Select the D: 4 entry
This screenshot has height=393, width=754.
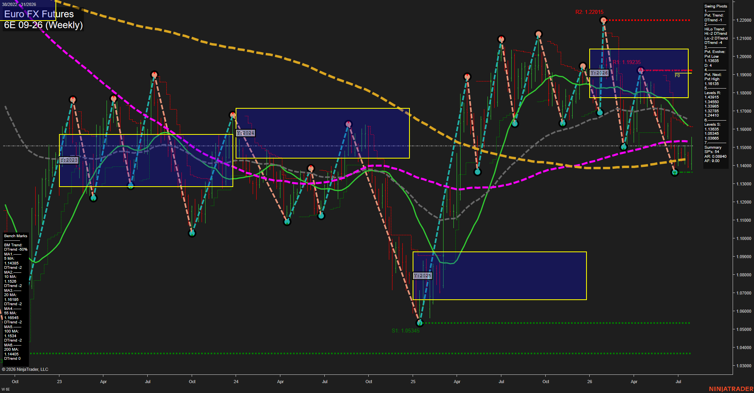click(708, 66)
